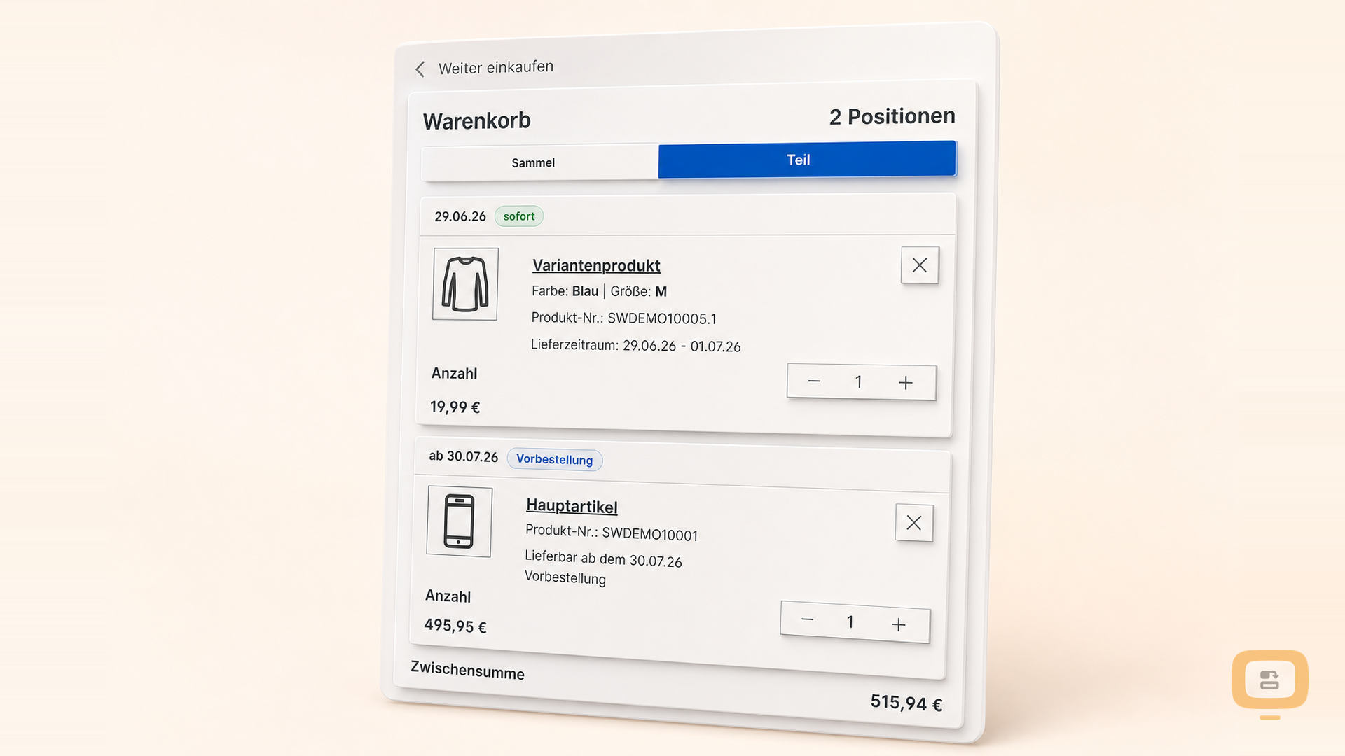Click the quantity field of Variantenprodukt
The height and width of the screenshot is (756, 1345).
pos(859,382)
